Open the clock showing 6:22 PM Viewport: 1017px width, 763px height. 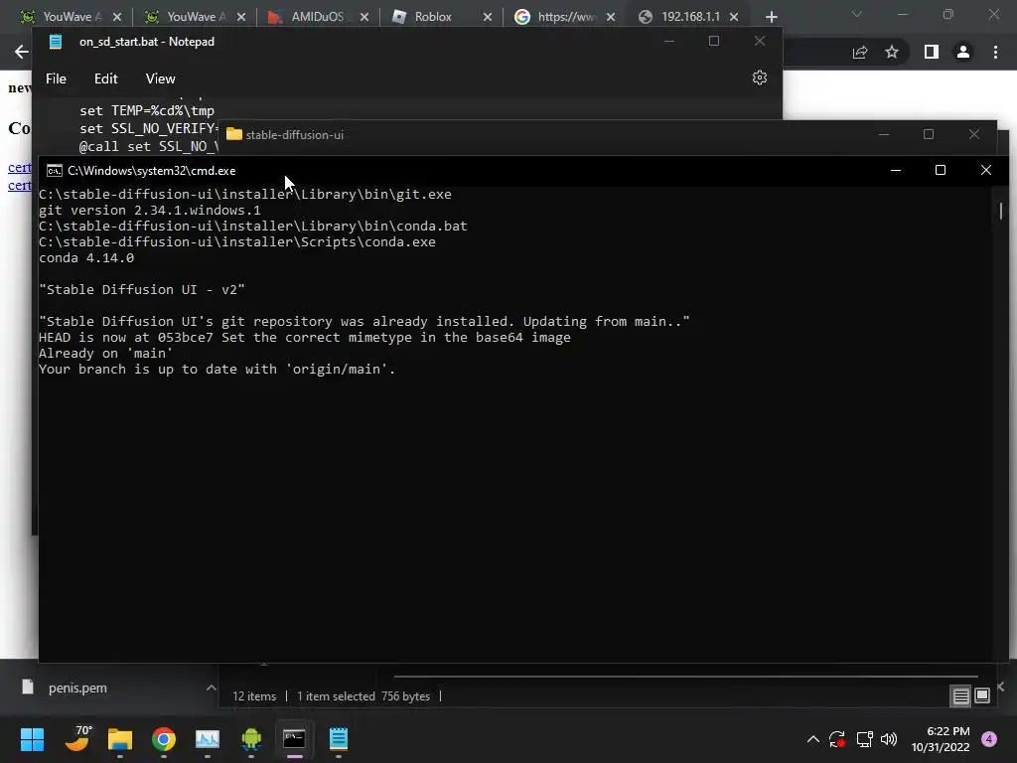pos(941,739)
